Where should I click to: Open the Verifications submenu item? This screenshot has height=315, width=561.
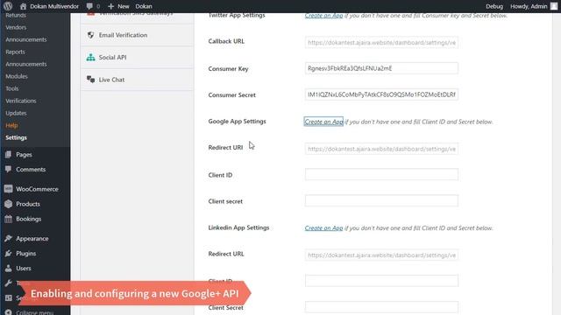coord(21,101)
